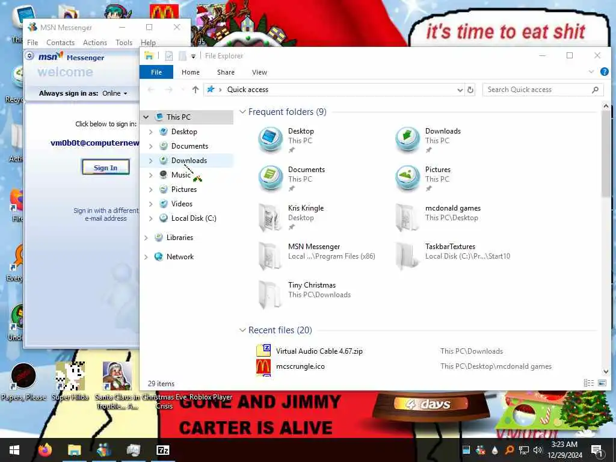The image size is (616, 462).
Task: Select Pictures in the navigation tree
Action: (184, 189)
